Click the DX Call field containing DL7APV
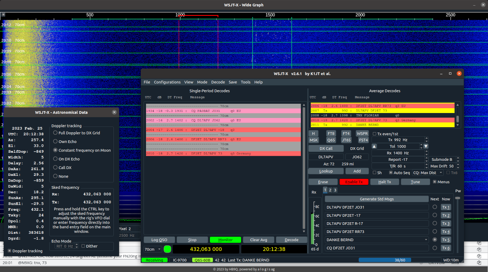488x272 pixels. coord(326,157)
